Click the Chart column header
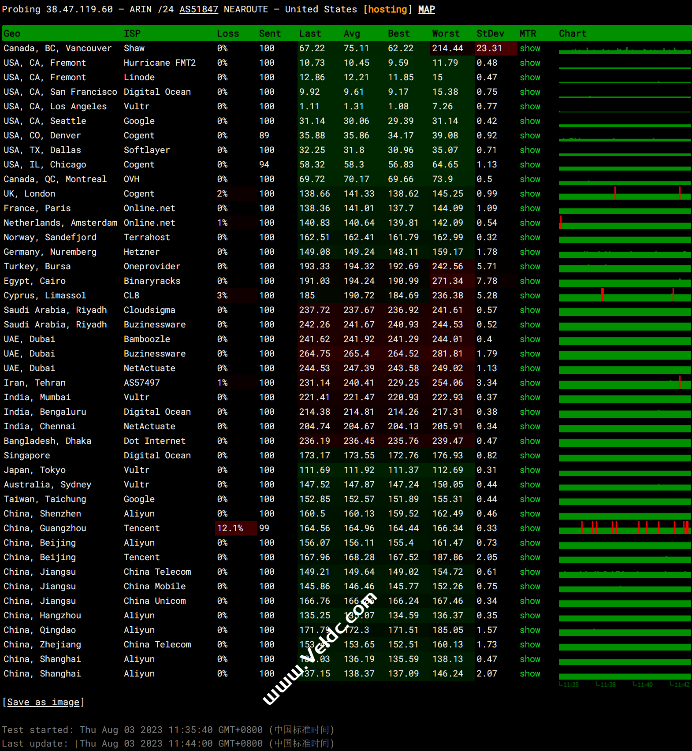 pyautogui.click(x=573, y=33)
